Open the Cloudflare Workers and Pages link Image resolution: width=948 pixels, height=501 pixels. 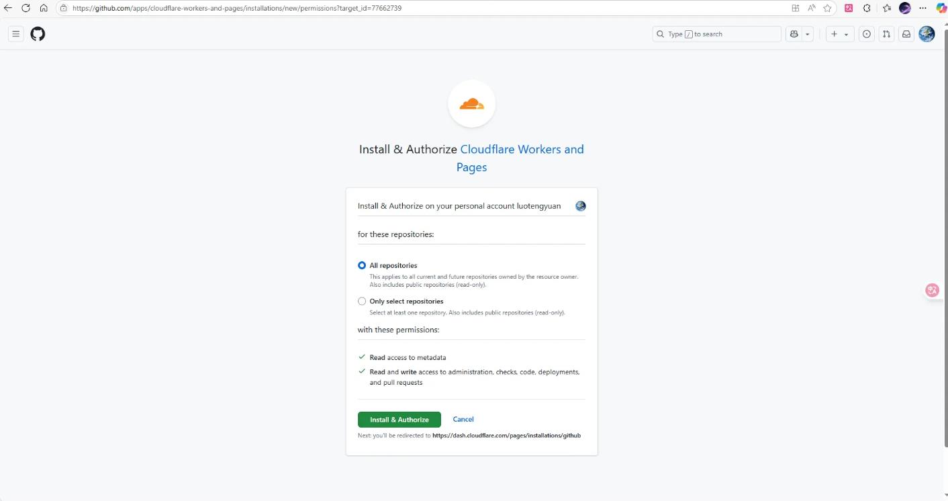521,158
